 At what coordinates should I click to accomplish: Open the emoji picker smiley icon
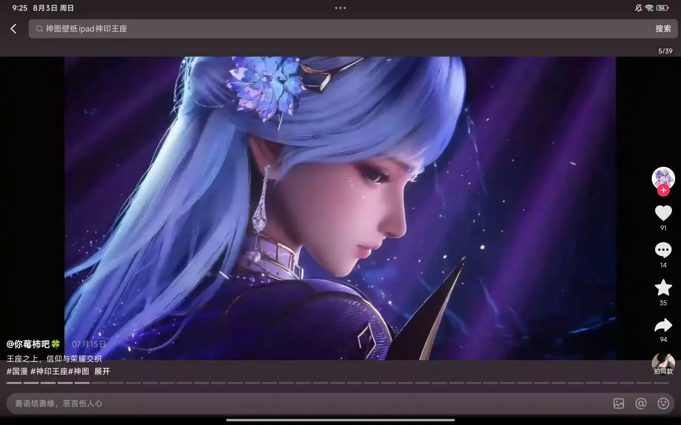tap(663, 403)
